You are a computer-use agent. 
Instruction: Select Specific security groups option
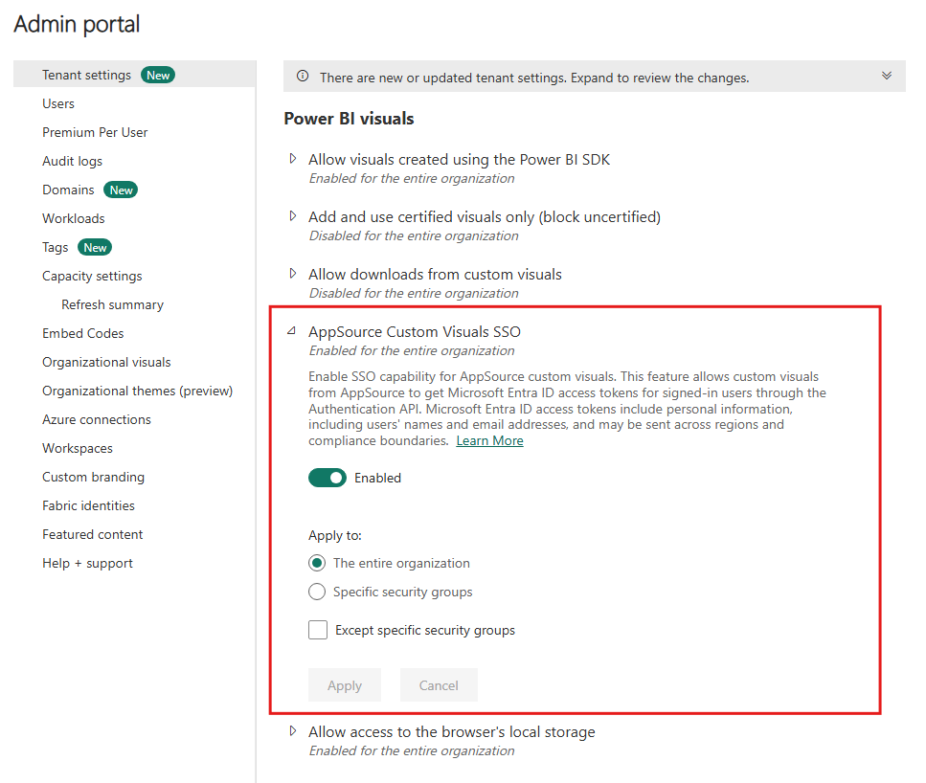pyautogui.click(x=316, y=592)
